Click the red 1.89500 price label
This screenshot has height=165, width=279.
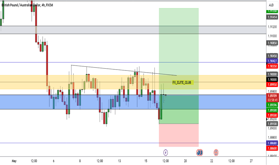click(x=272, y=115)
